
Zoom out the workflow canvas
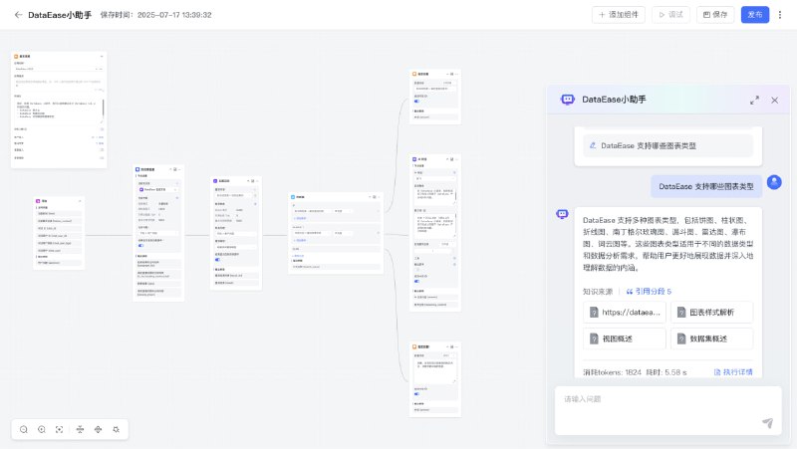23,429
